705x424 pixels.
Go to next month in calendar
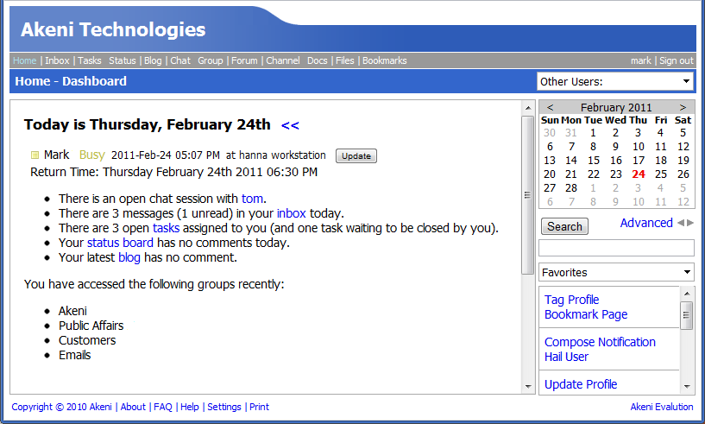tap(683, 107)
